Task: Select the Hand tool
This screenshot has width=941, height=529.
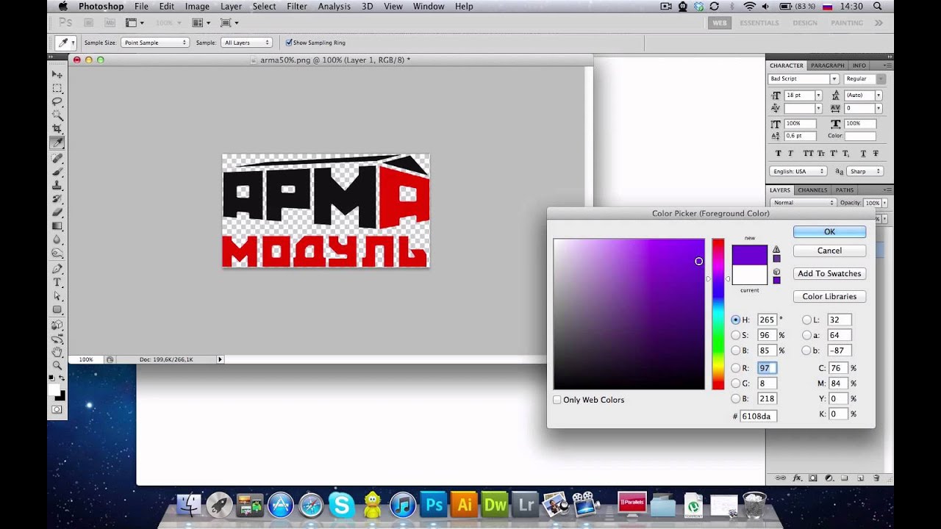Action: tap(57, 351)
